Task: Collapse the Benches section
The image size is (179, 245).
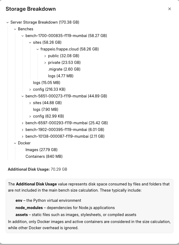Action: click(x=15, y=29)
